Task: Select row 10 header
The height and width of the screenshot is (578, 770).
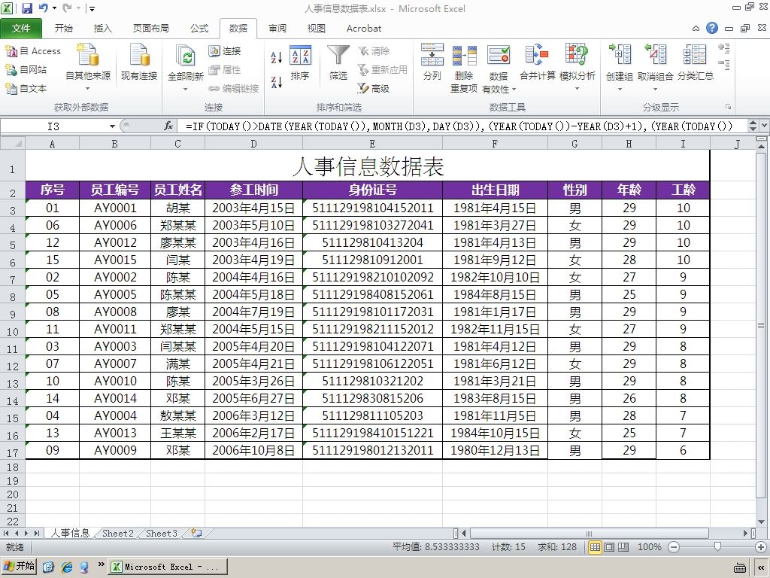Action: click(12, 331)
